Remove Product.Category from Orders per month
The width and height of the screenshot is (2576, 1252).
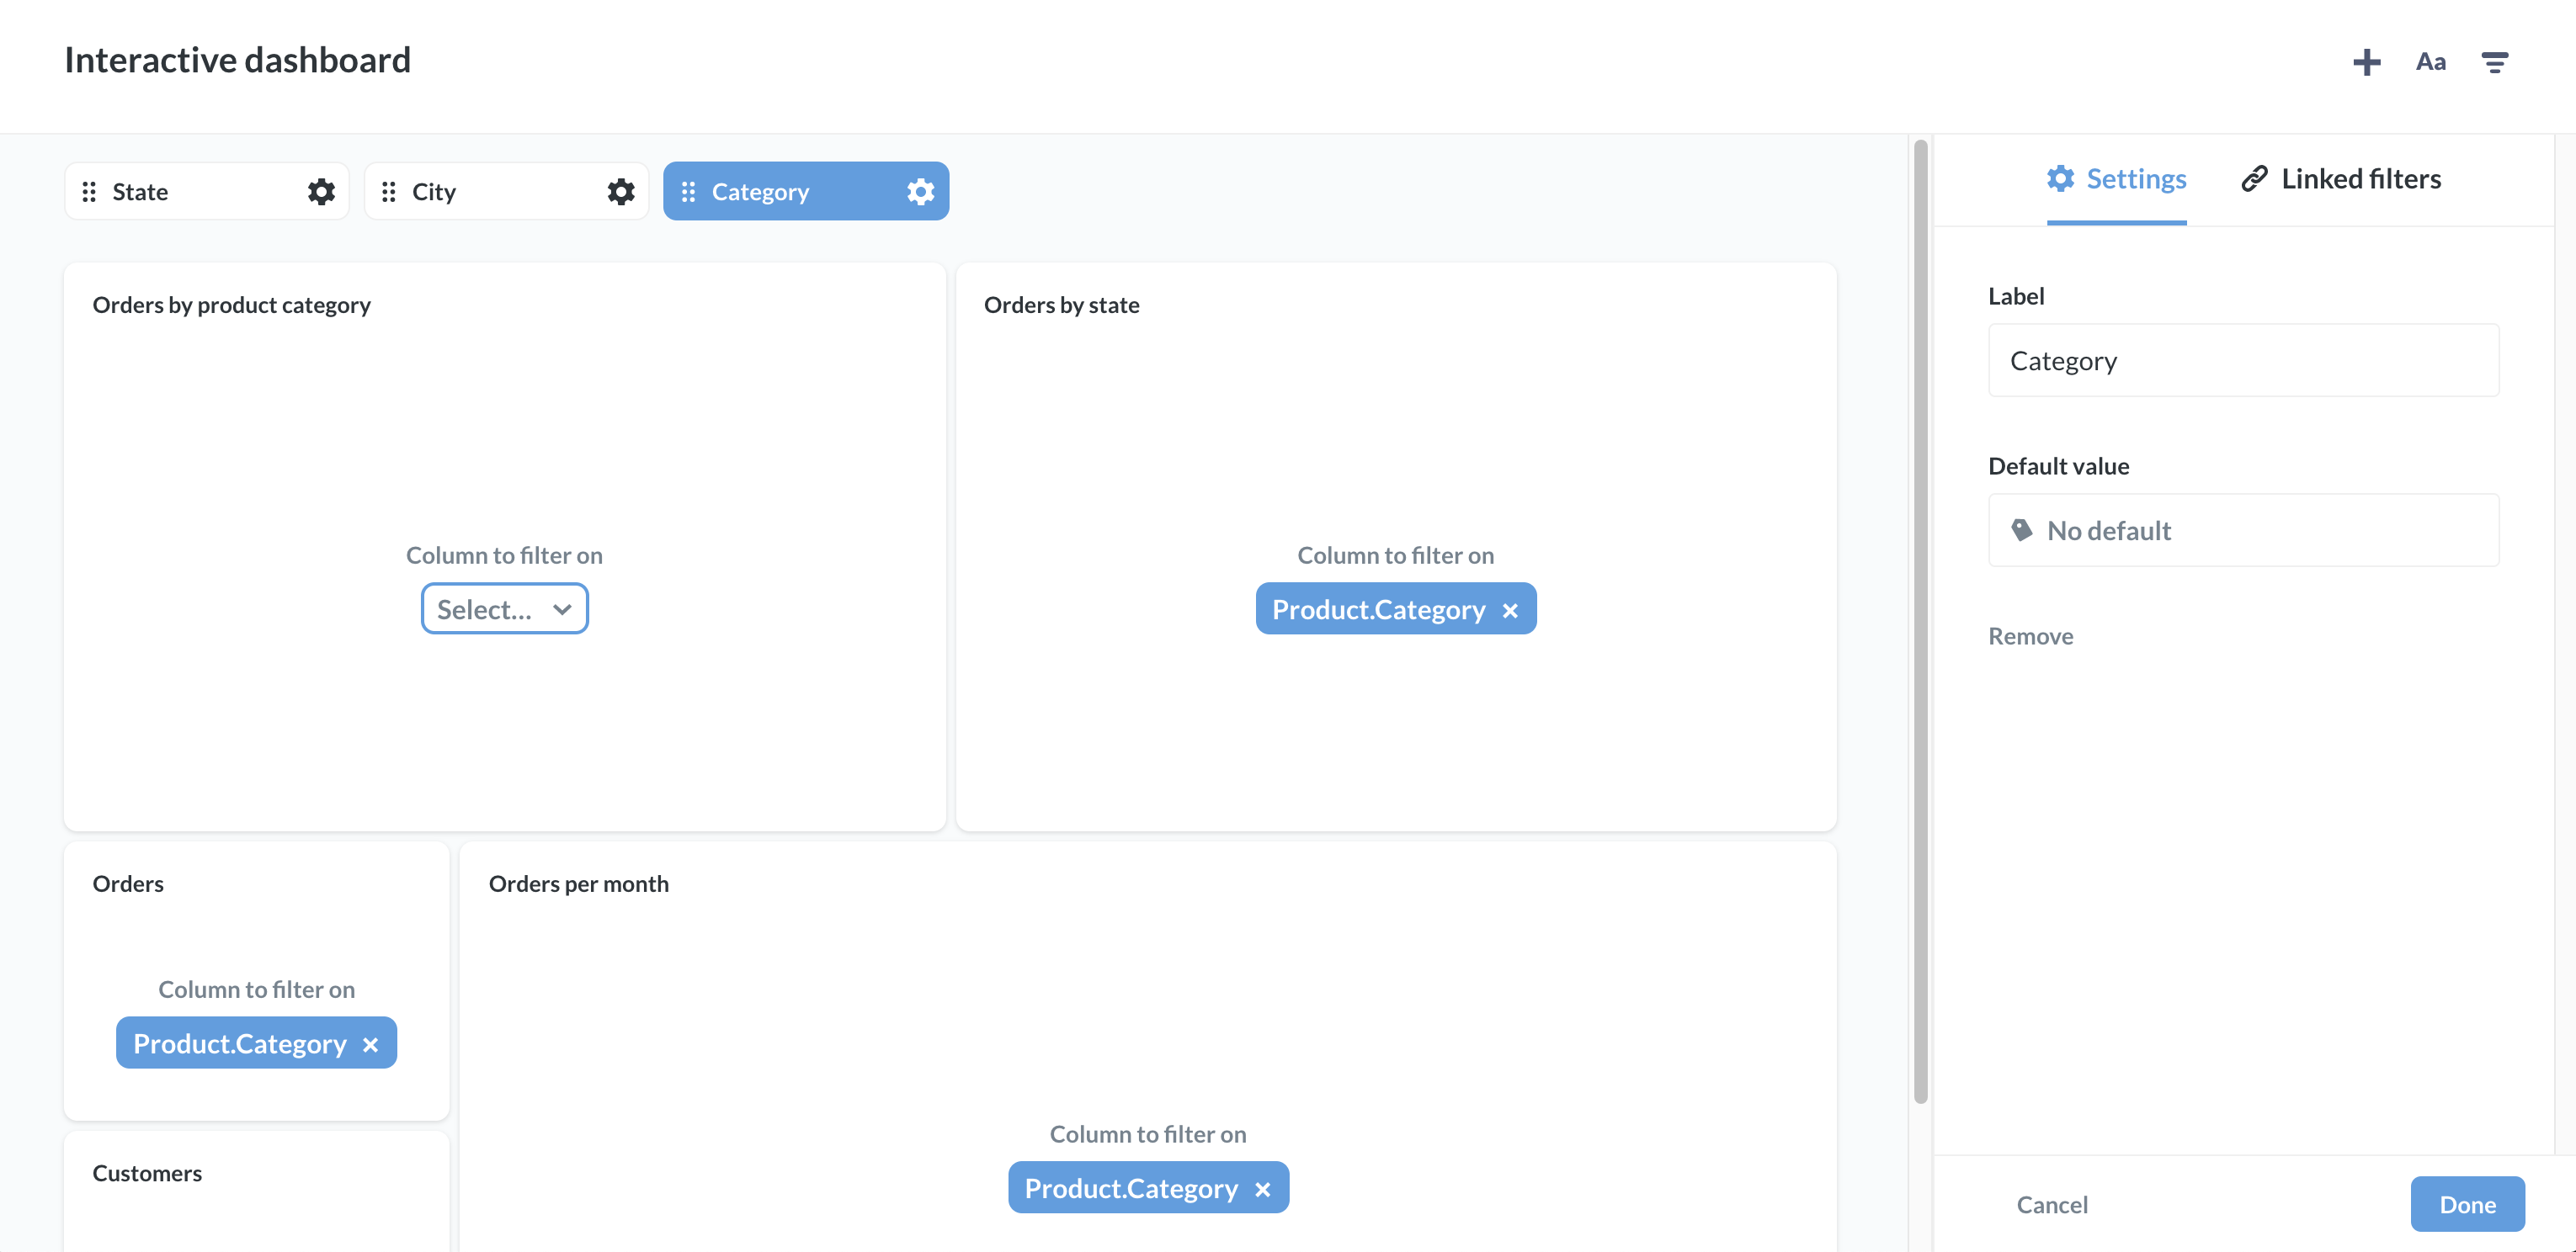(x=1262, y=1189)
